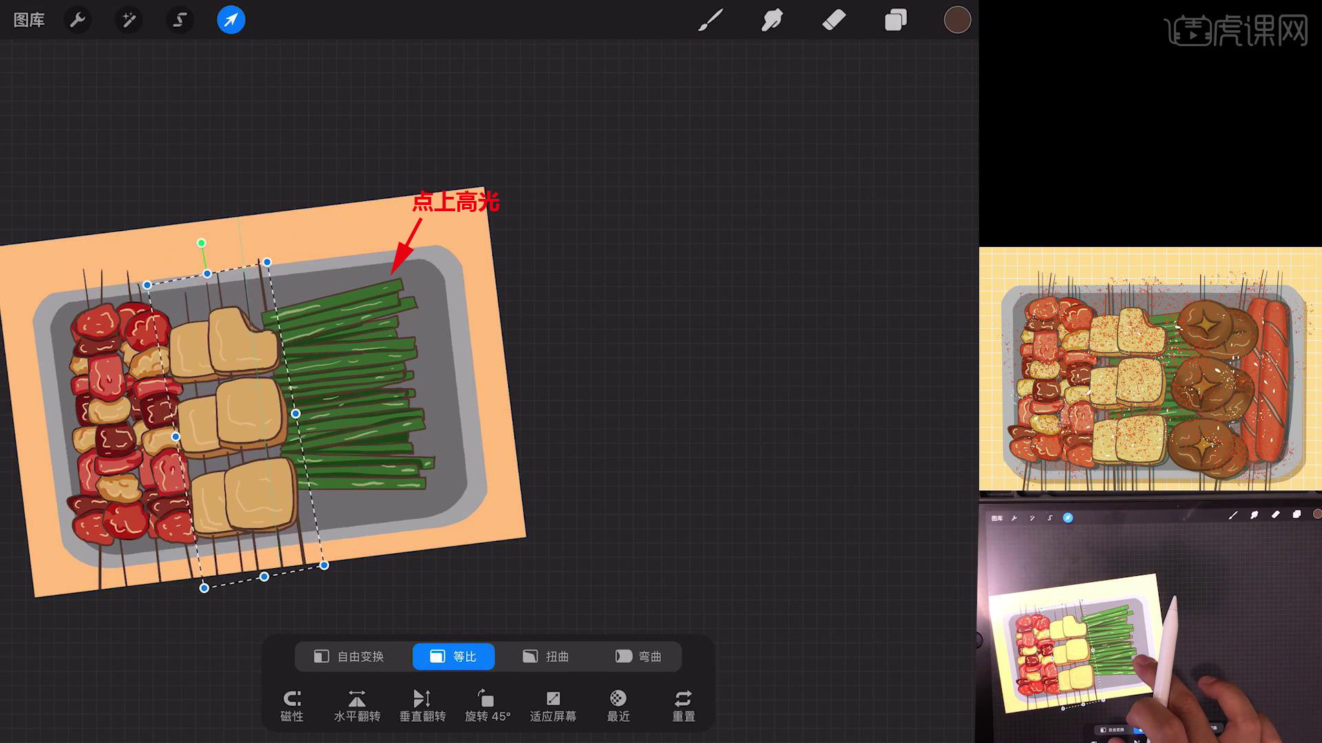Select the Smudge tool

coord(772,20)
